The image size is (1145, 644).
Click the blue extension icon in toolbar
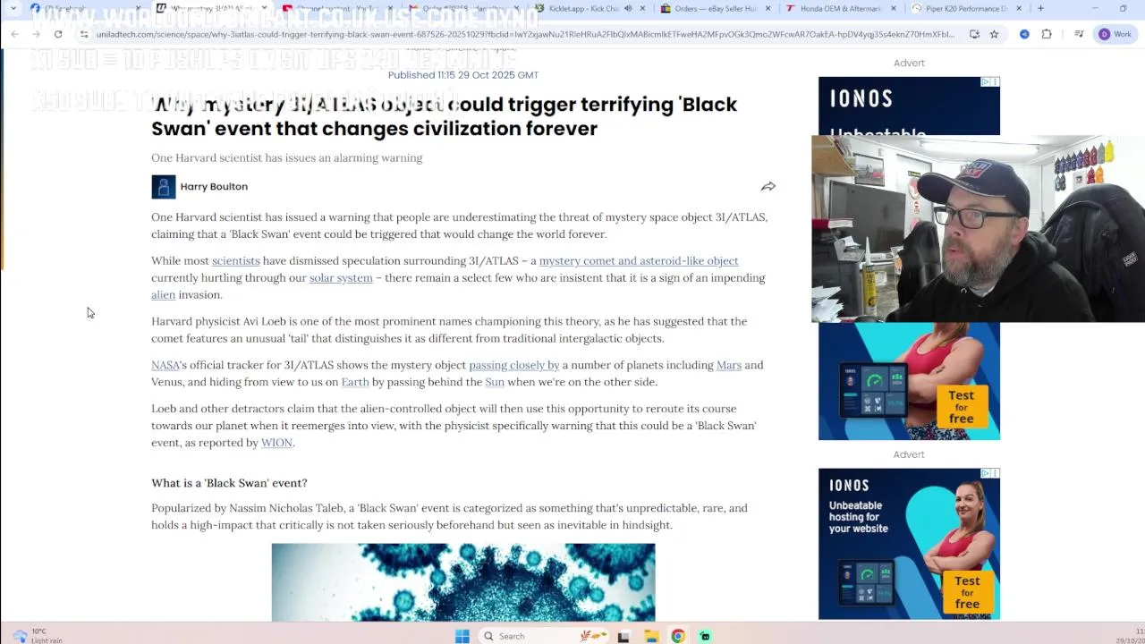tap(1024, 34)
